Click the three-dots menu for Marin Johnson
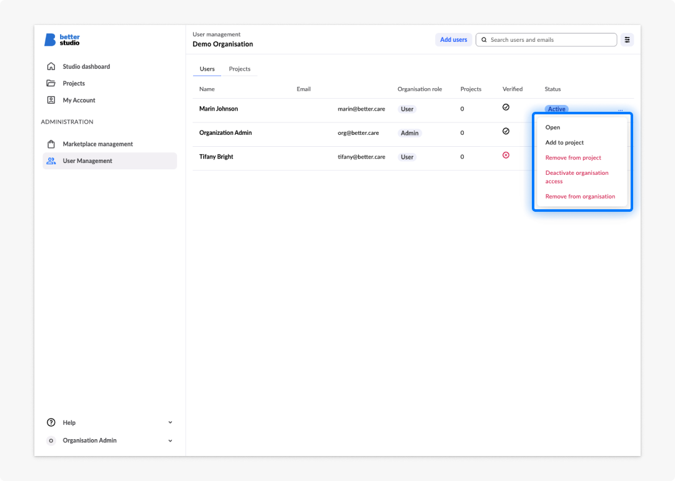Viewport: 675px width, 481px height. [x=621, y=110]
